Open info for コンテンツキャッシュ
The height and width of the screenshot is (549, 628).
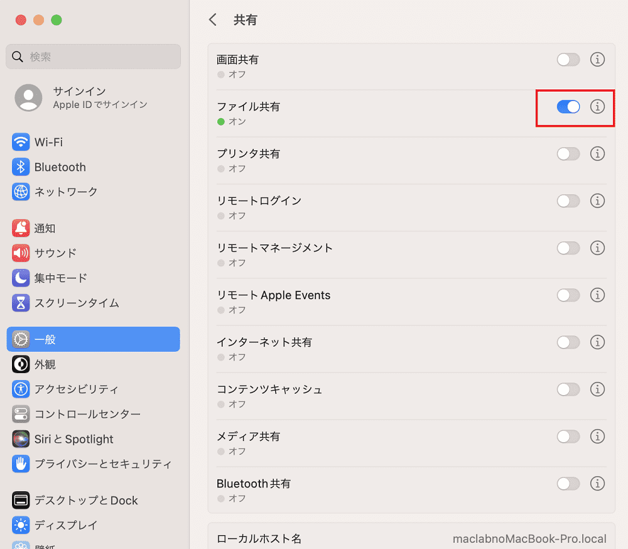pos(597,389)
